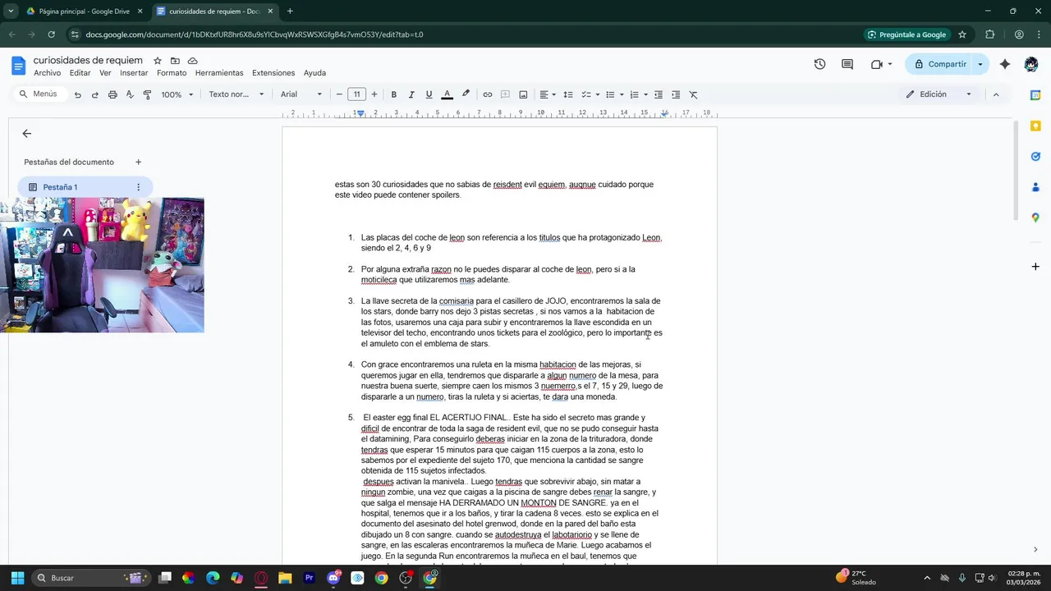The height and width of the screenshot is (591, 1051).
Task: Open version history clock icon
Action: 819,64
